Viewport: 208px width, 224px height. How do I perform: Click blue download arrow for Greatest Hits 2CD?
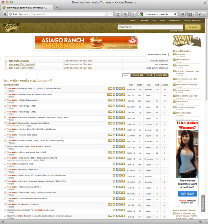click(x=117, y=88)
